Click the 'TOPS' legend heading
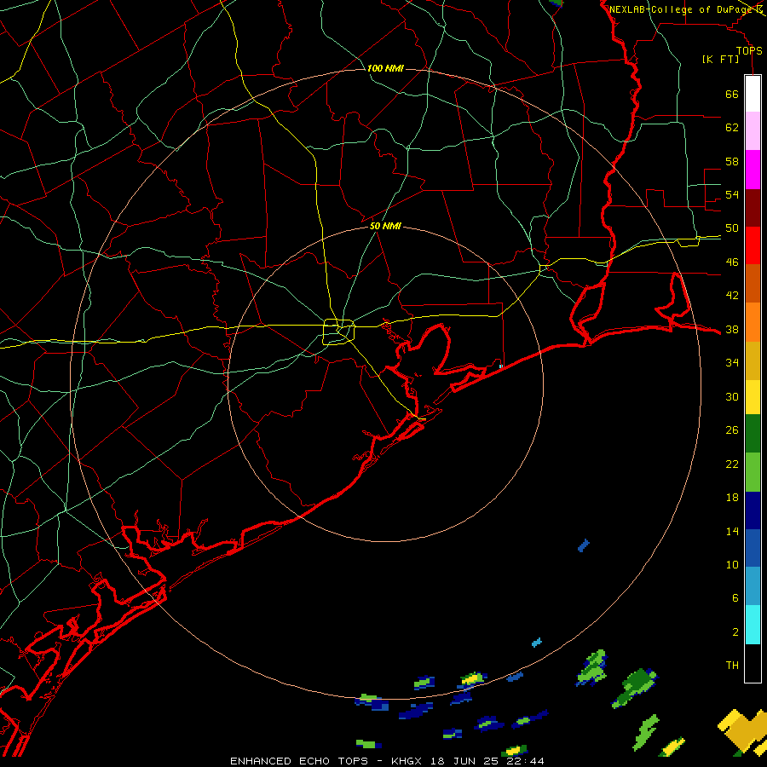Image resolution: width=767 pixels, height=767 pixels. coord(749,51)
